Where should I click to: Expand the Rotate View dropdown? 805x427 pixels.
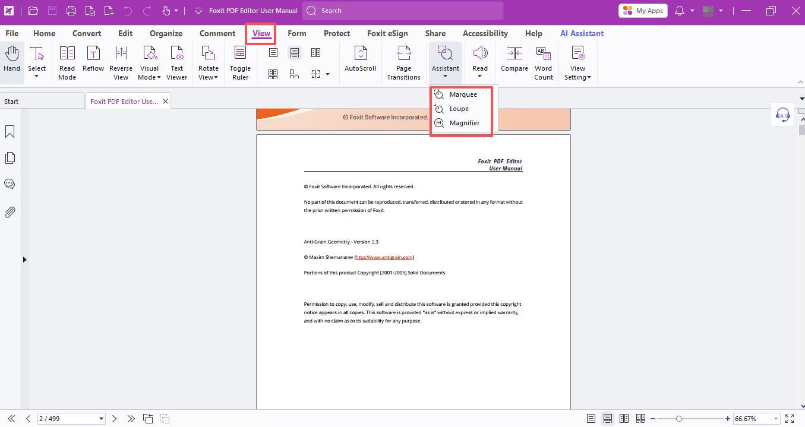click(216, 77)
